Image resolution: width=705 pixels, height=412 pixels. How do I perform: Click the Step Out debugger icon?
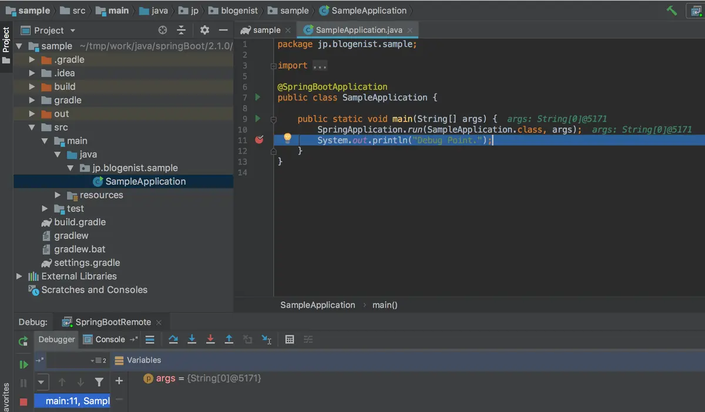tap(229, 339)
